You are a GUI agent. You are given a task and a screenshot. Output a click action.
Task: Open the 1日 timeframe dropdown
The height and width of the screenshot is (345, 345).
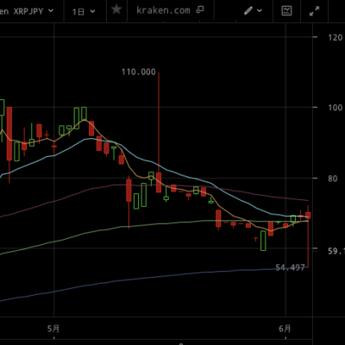84,11
